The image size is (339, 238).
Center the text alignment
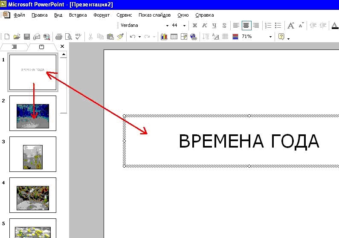[x=246, y=26]
